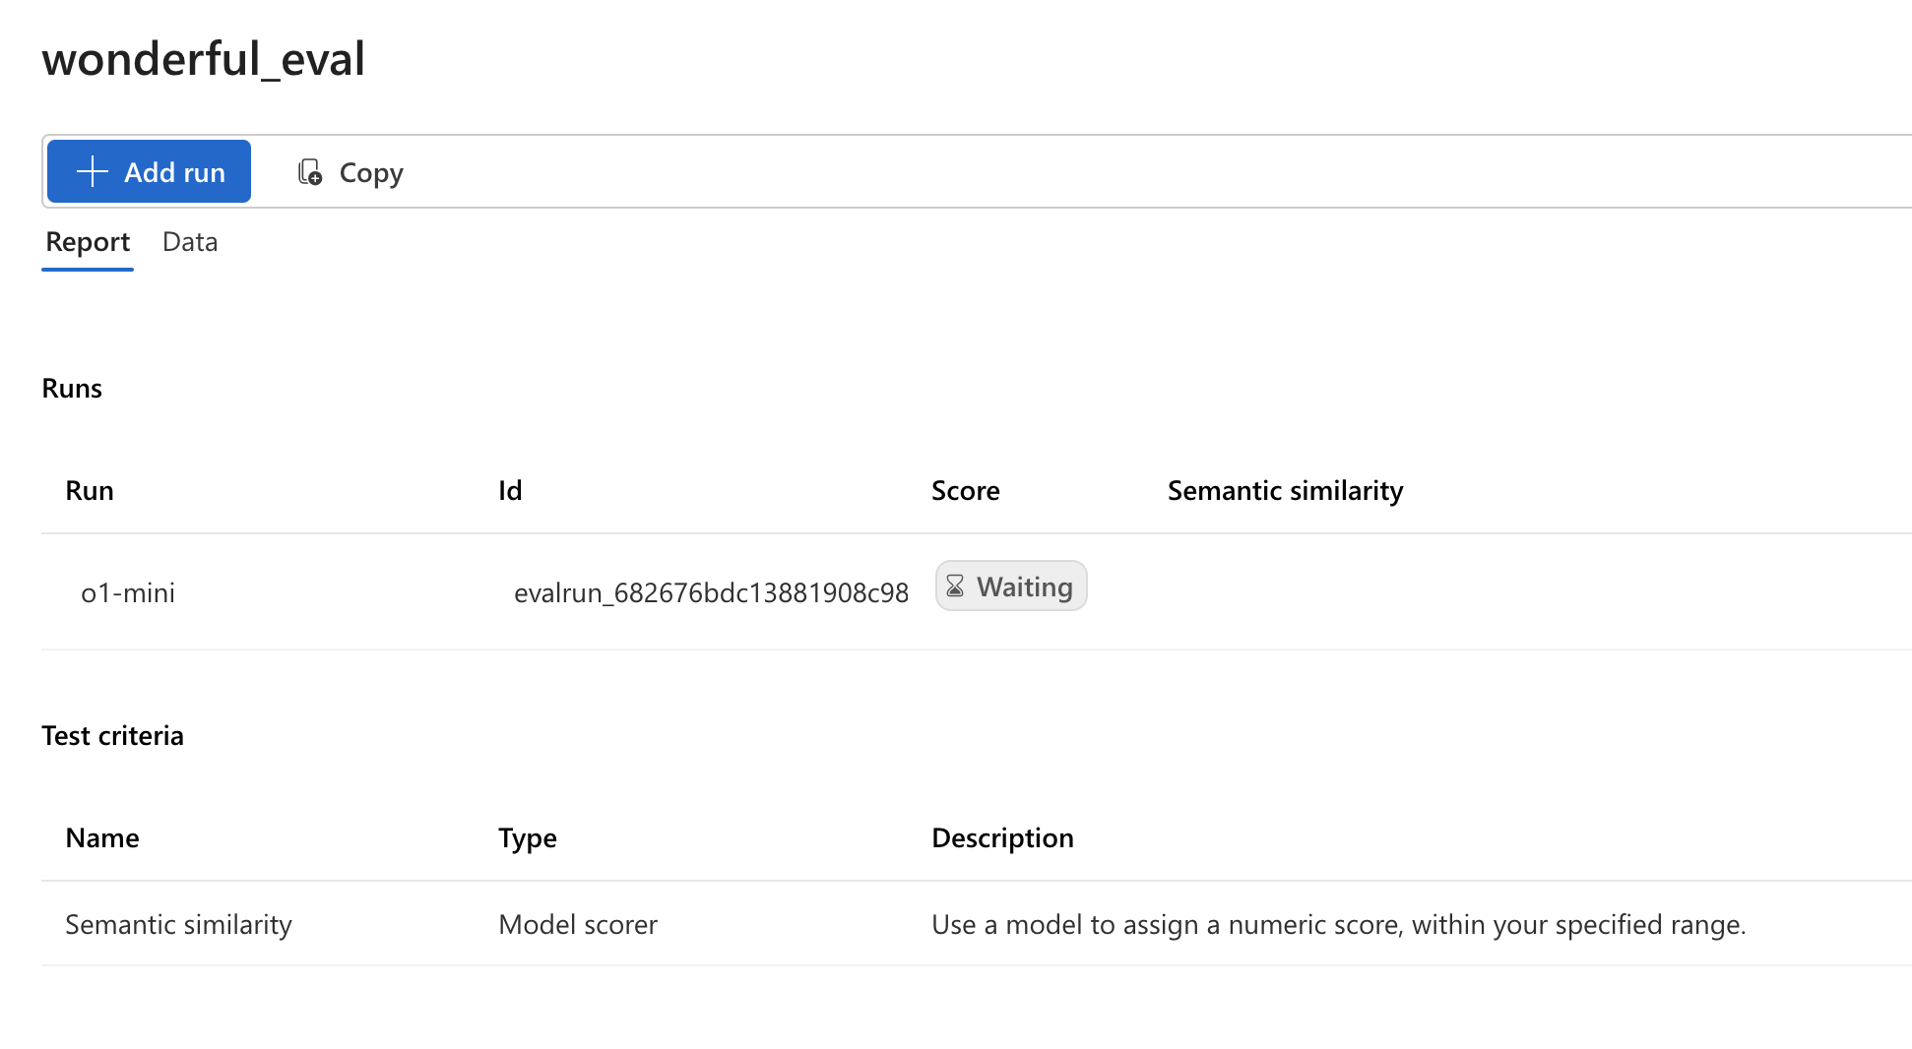Viewport: 1912px width, 1049px height.
Task: Click the Copy button label
Action: click(x=370, y=172)
